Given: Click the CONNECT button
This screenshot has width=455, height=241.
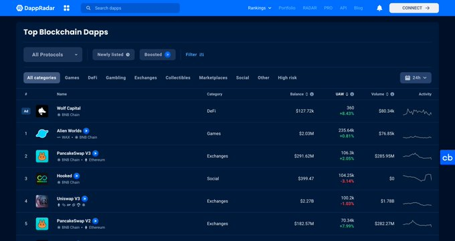Looking at the screenshot, I should pyautogui.click(x=414, y=8).
